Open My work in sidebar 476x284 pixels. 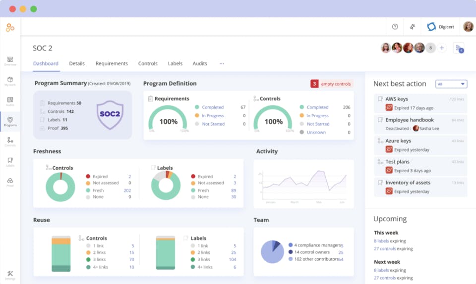coord(10,81)
